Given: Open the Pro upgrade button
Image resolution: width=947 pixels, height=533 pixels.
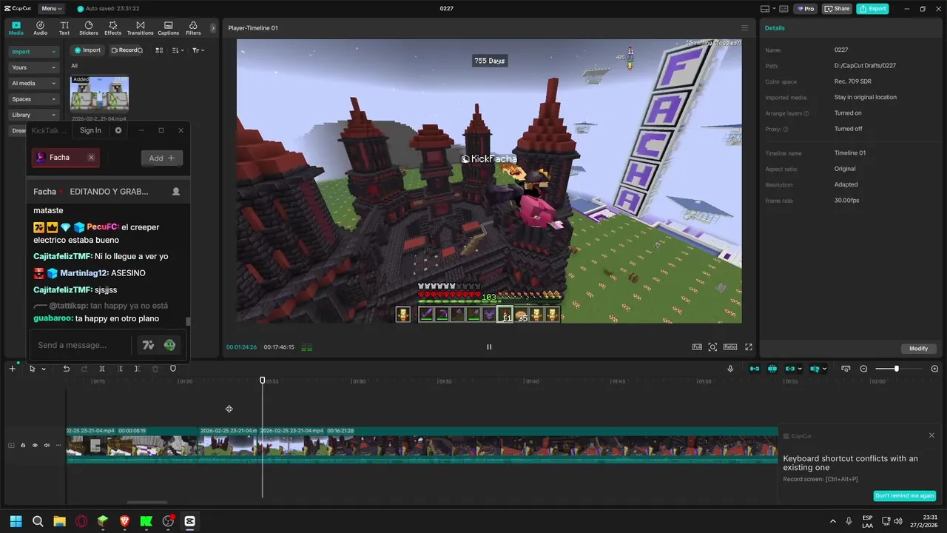Looking at the screenshot, I should click(x=805, y=9).
